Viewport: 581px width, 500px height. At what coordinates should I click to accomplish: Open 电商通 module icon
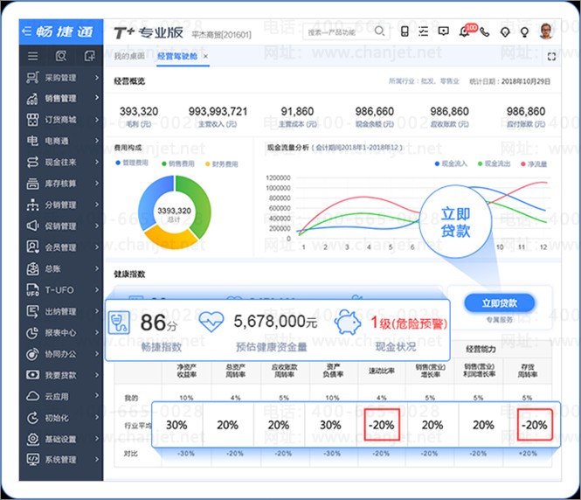(x=32, y=141)
